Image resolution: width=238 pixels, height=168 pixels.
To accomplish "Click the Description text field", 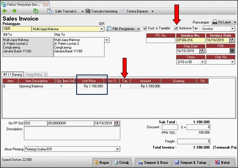I will pos(72,133).
